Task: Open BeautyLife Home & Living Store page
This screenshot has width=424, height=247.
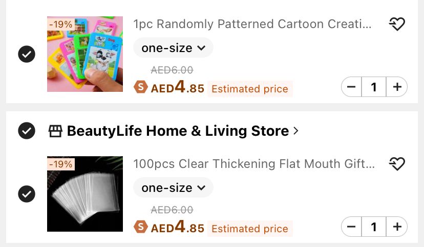Action: pyautogui.click(x=178, y=131)
